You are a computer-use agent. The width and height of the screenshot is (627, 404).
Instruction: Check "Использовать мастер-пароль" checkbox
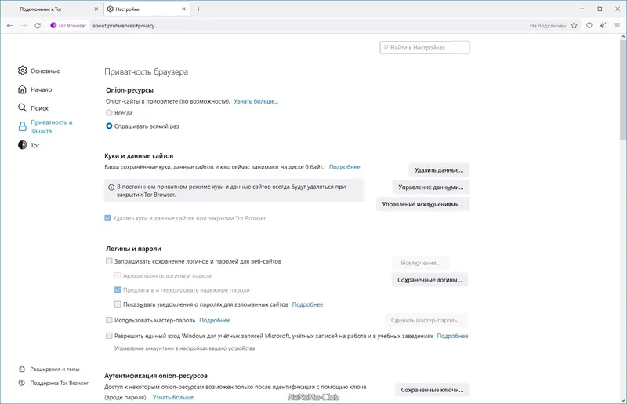(109, 320)
